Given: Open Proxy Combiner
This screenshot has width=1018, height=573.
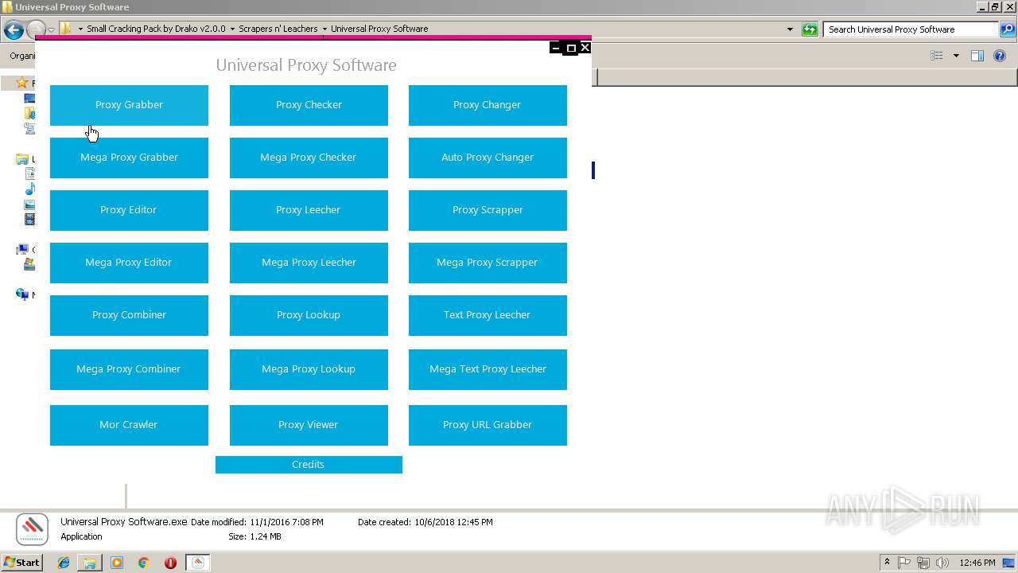Looking at the screenshot, I should [129, 315].
